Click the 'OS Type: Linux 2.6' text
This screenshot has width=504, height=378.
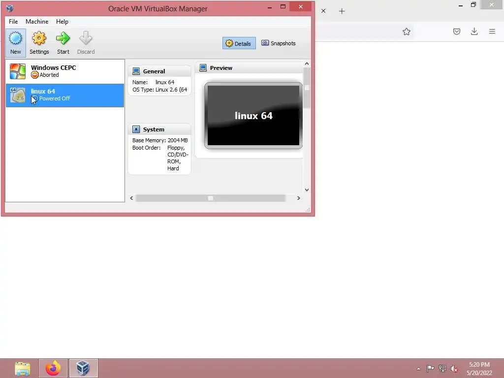click(160, 90)
